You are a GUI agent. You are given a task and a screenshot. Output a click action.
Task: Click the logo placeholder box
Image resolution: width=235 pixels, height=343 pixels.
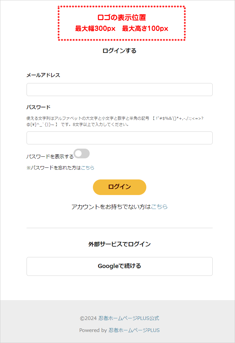(121, 23)
